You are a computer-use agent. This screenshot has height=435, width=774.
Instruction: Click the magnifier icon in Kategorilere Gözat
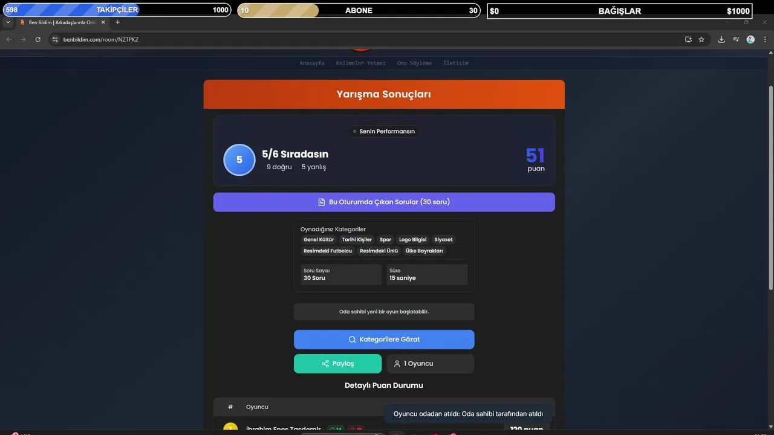click(x=352, y=340)
